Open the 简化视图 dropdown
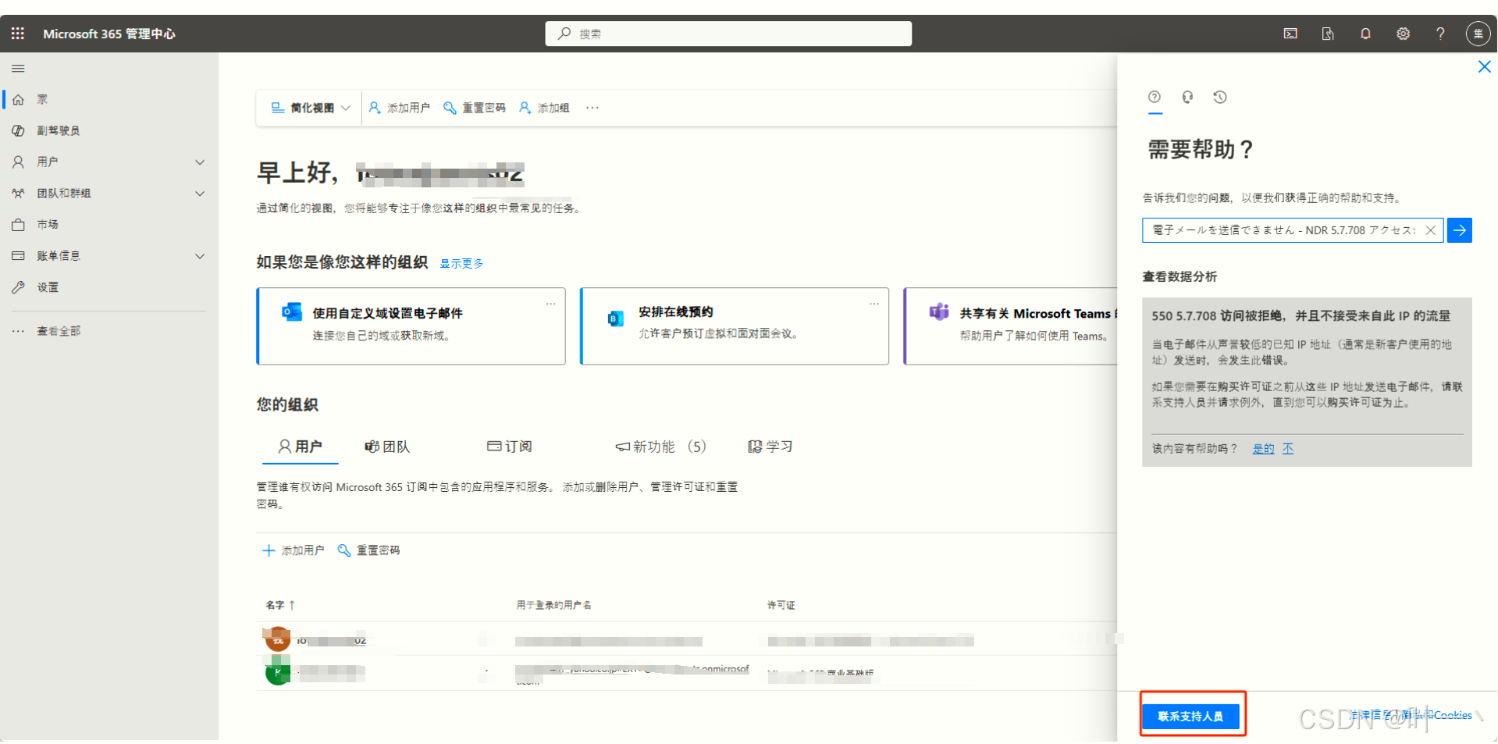Image resolution: width=1498 pixels, height=744 pixels. pos(310,108)
